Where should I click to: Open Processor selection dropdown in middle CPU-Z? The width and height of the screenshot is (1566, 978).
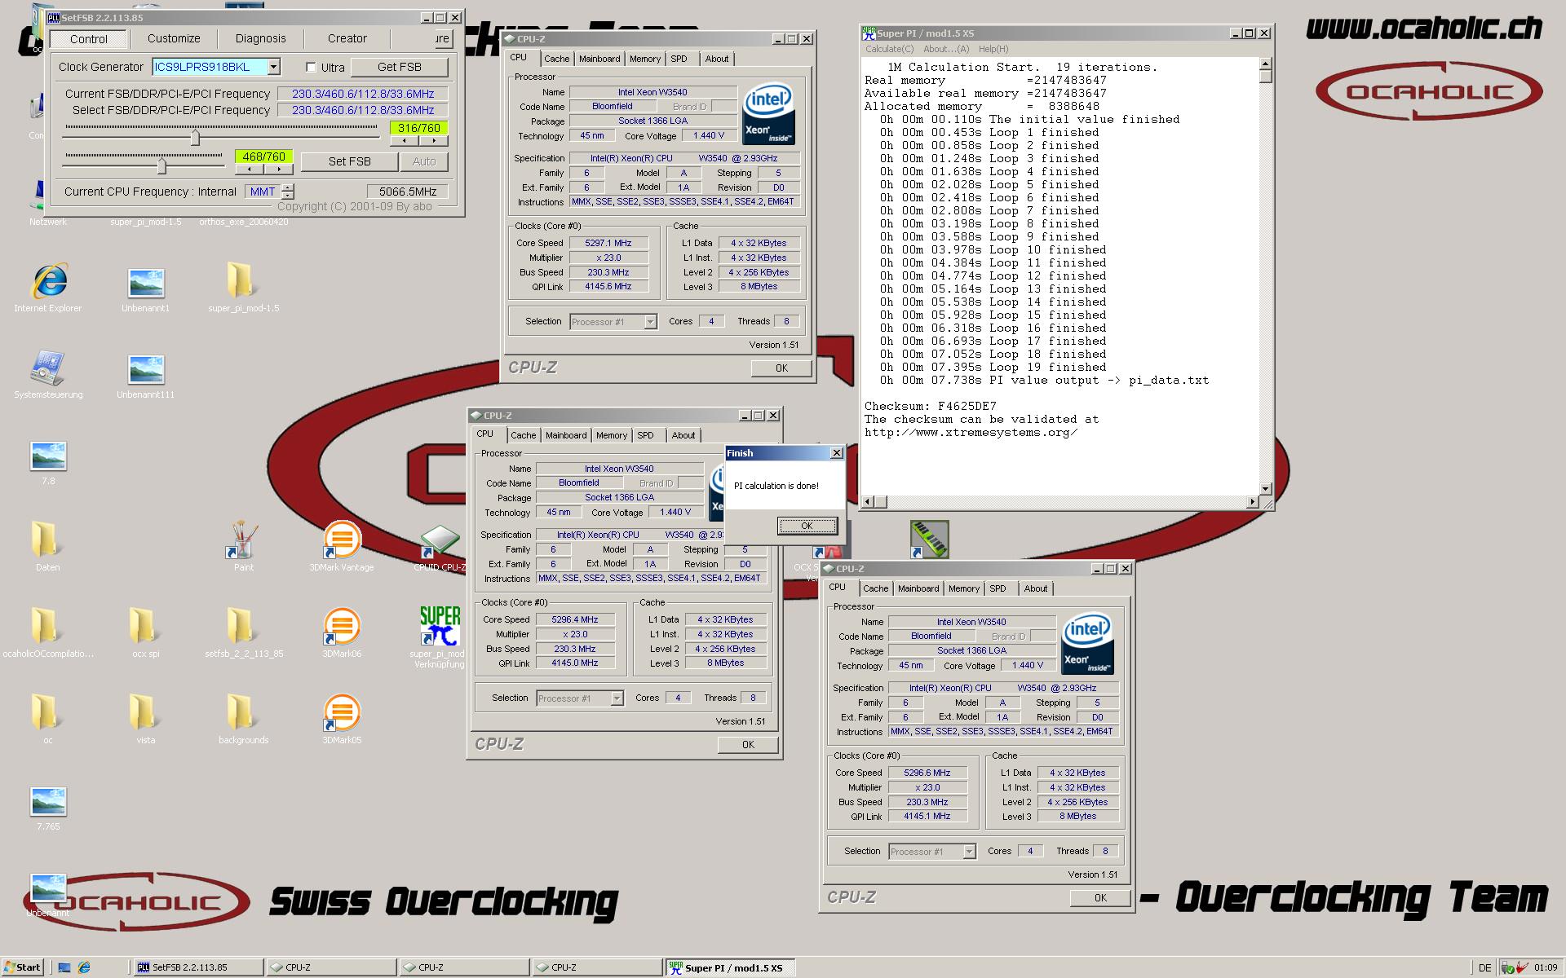pos(617,698)
